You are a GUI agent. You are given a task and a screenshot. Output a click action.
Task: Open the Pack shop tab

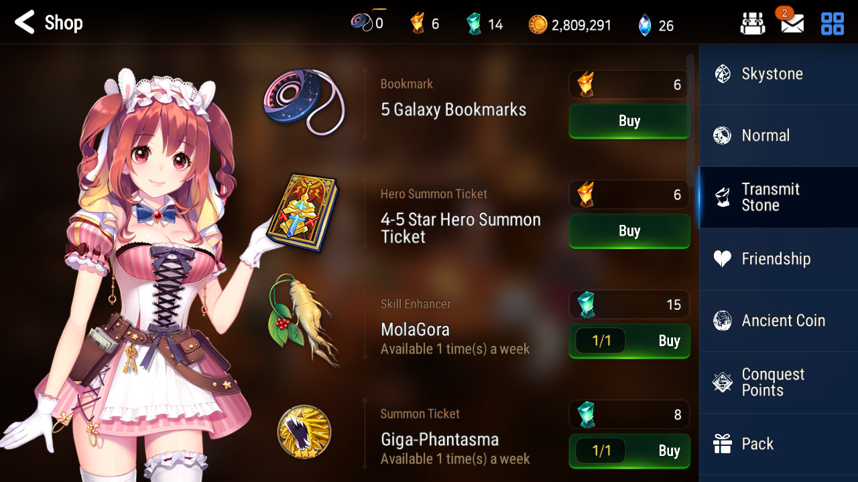(778, 444)
